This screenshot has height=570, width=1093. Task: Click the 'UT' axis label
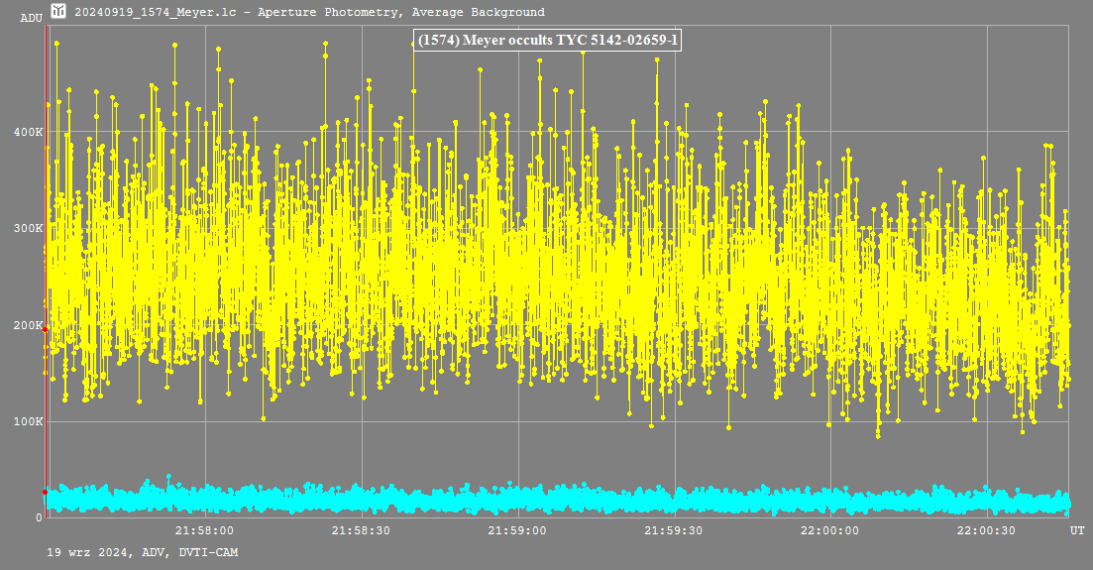1078,531
